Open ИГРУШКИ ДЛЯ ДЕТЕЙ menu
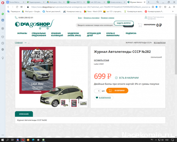Screen dimensions: 177x142 pos(94,34)
